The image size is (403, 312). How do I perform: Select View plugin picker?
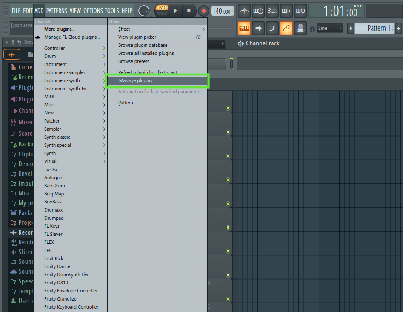(x=157, y=37)
